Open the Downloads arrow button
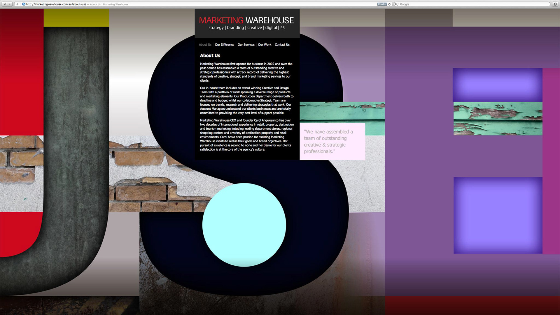560x315 pixels. [555, 4]
